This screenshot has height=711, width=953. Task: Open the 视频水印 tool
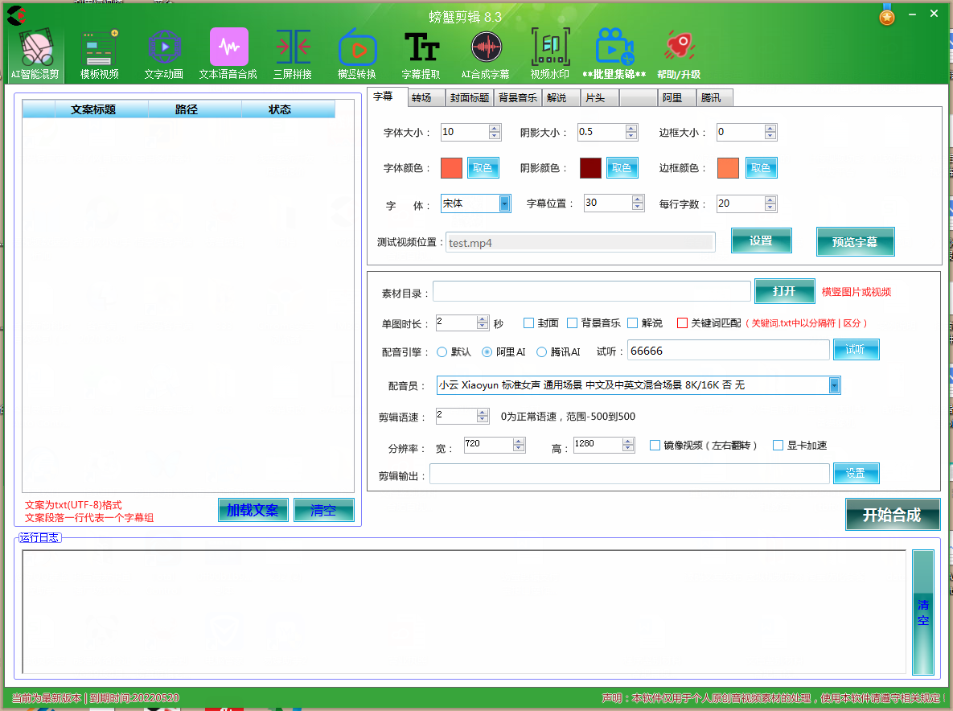550,51
